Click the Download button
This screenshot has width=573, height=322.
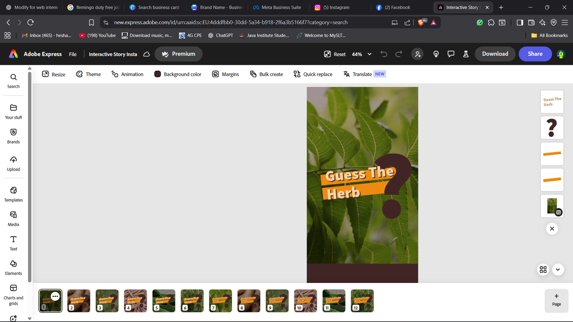495,54
